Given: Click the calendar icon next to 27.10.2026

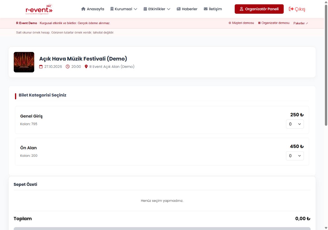Looking at the screenshot, I should point(41,67).
